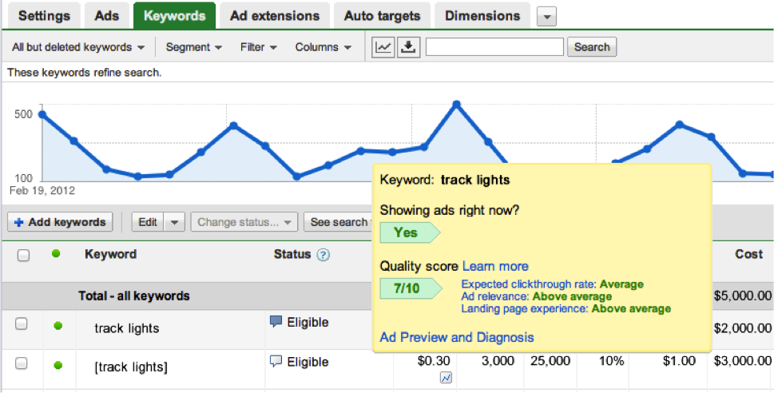This screenshot has height=393, width=774.
Task: Open the Ad Preview and Diagnosis link
Action: tap(457, 337)
